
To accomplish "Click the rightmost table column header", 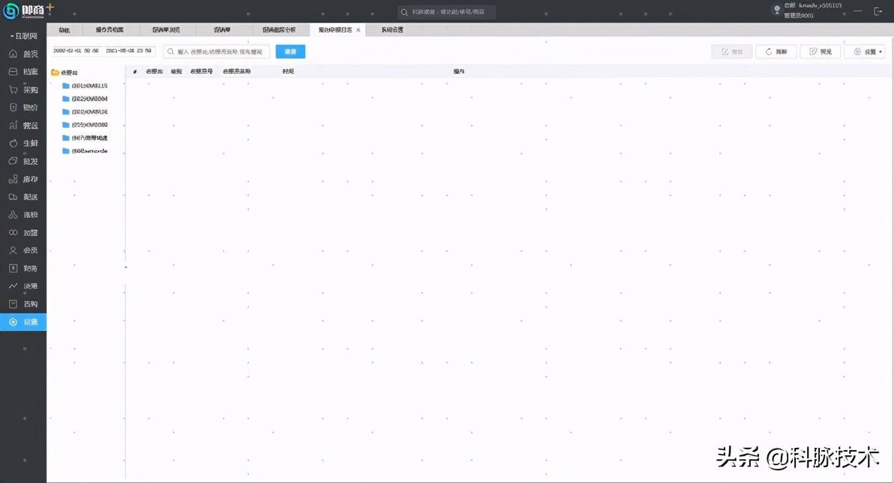I will (x=459, y=71).
